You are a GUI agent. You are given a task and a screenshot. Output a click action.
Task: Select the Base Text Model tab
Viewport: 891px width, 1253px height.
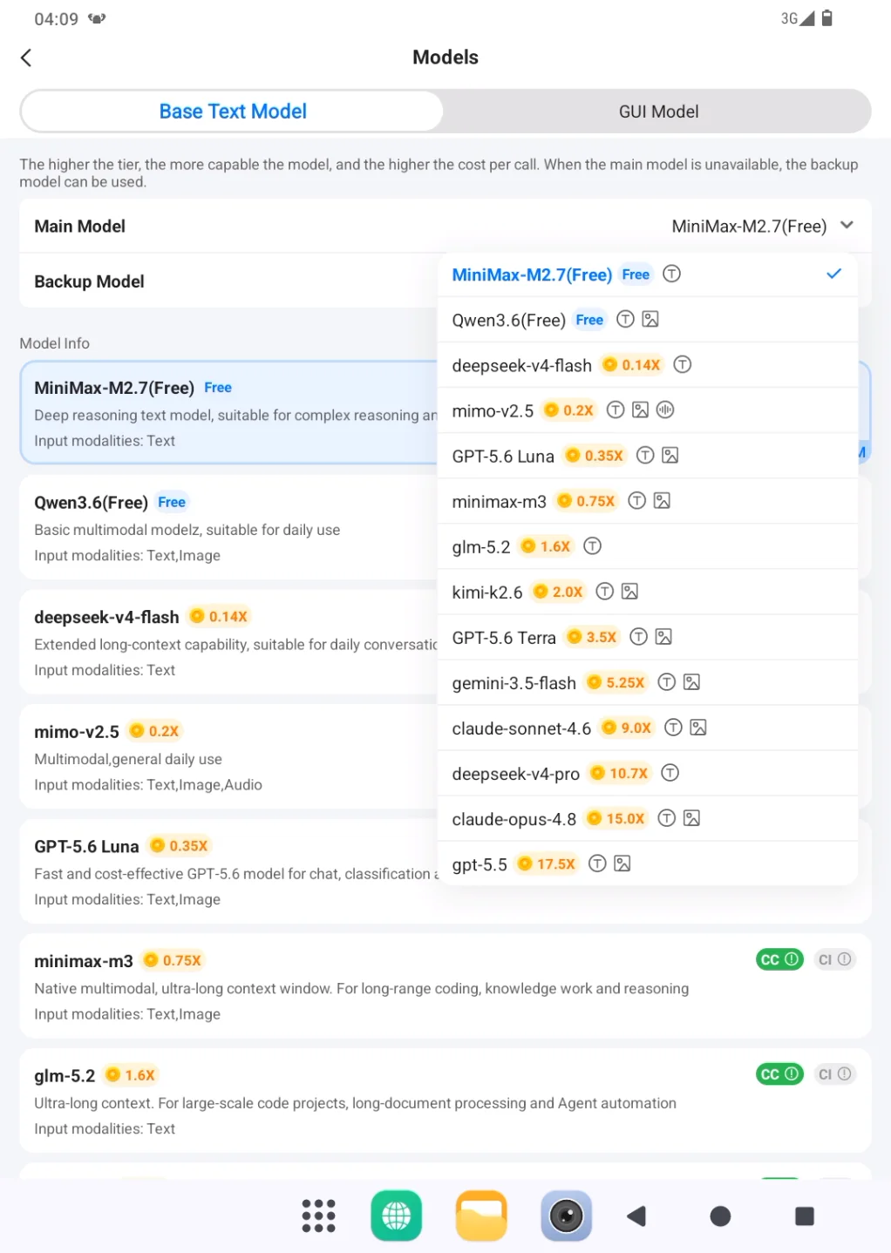pyautogui.click(x=233, y=112)
